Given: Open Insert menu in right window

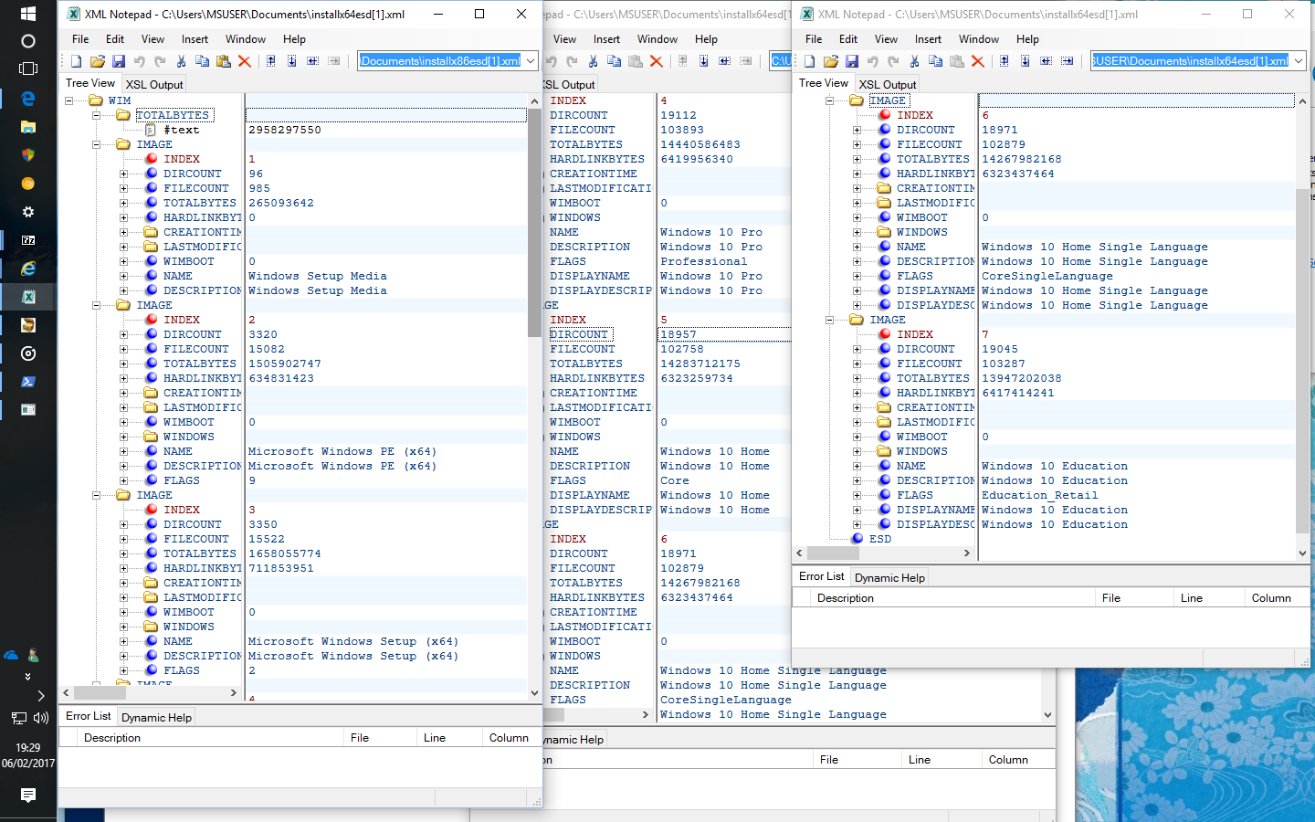Looking at the screenshot, I should [x=928, y=39].
